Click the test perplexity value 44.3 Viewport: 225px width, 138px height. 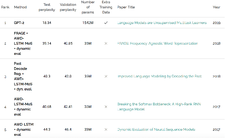pyautogui.click(x=47, y=130)
